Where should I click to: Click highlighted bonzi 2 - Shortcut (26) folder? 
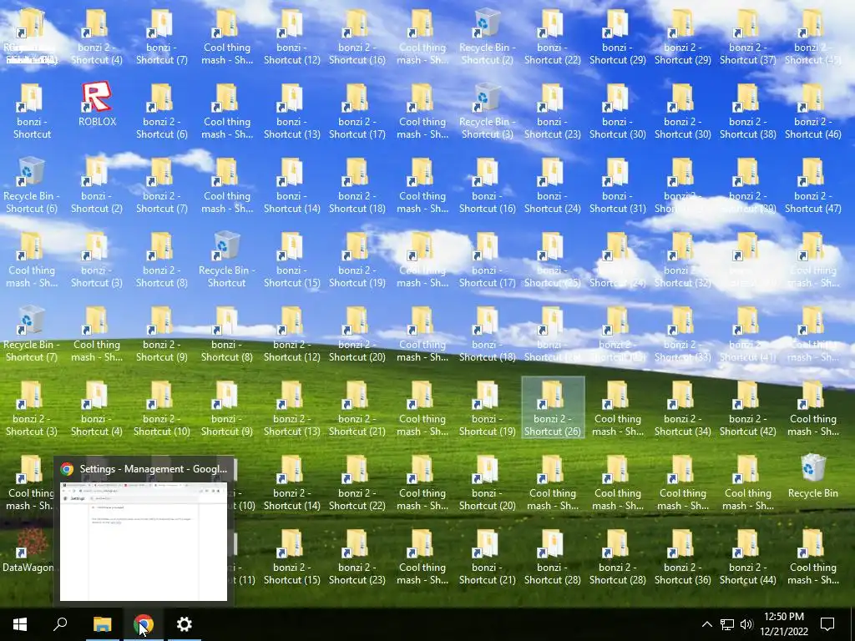click(553, 407)
